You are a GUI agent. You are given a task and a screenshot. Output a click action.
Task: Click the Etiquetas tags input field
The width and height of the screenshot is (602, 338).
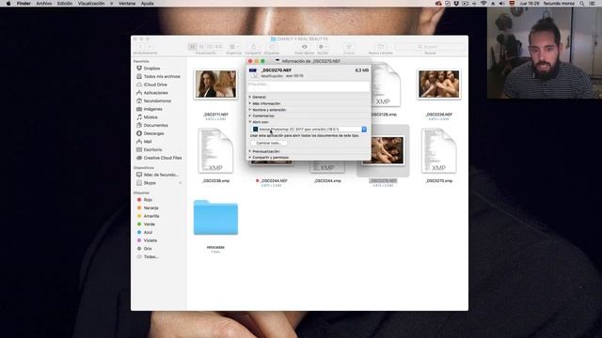click(309, 85)
